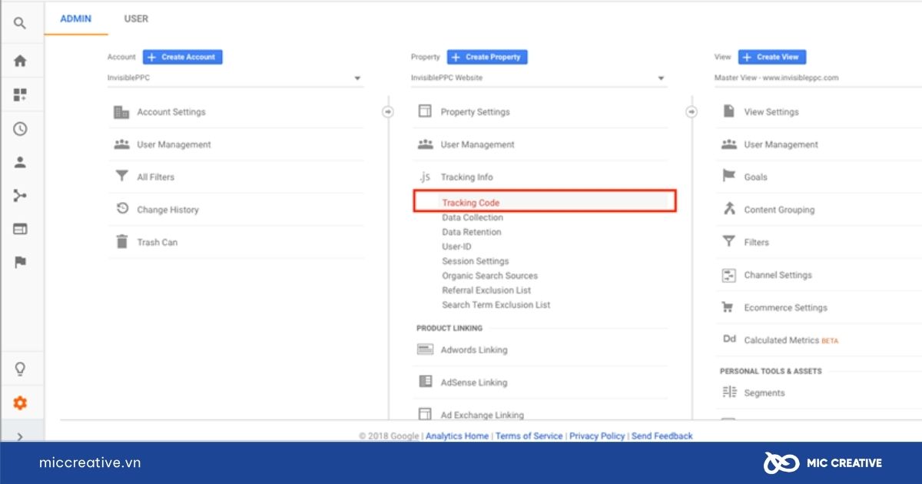This screenshot has height=484, width=922.
Task: Open search from the left sidebar
Action: [20, 24]
